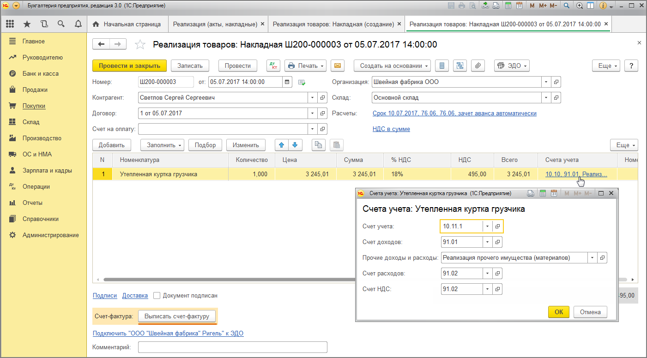This screenshot has height=358, width=647.
Task: Open the Продажи section
Action: pos(35,90)
